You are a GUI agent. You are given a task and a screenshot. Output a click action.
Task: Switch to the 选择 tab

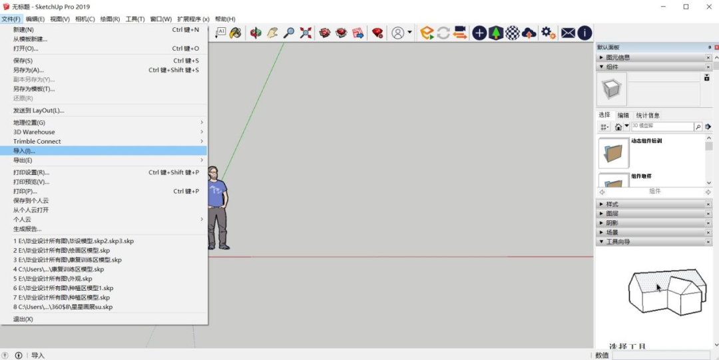click(x=604, y=114)
